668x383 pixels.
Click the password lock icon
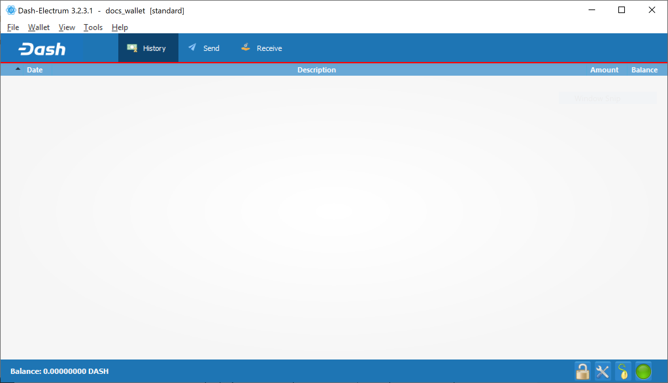pos(582,371)
